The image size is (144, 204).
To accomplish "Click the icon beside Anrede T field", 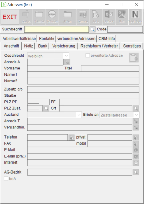I will pyautogui.click(x=136, y=121).
